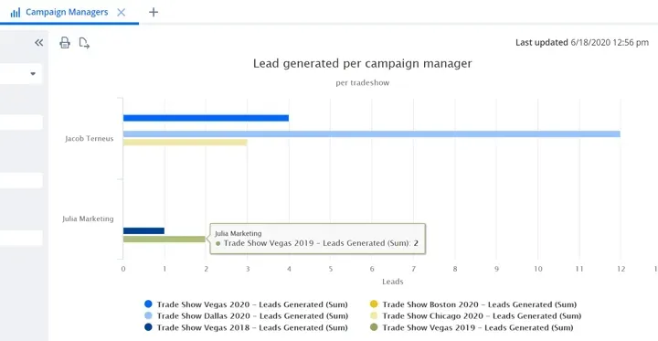Switch to the Campaign Managers tab
Image resolution: width=658 pixels, height=341 pixels.
(67, 12)
